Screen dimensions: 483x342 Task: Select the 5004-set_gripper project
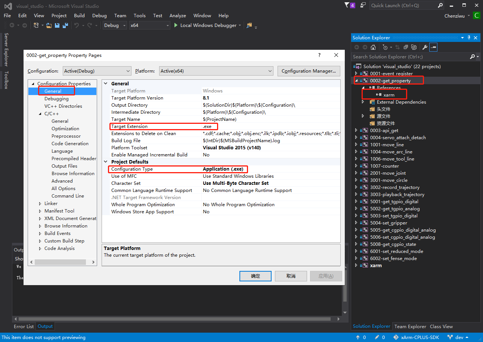pyautogui.click(x=388, y=223)
